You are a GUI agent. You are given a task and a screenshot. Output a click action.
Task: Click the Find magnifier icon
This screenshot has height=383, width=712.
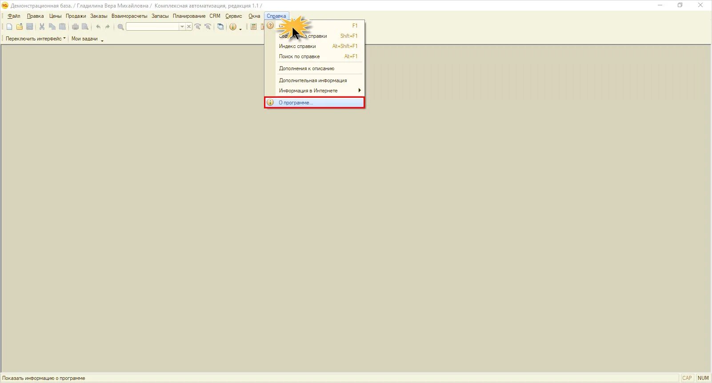[120, 27]
